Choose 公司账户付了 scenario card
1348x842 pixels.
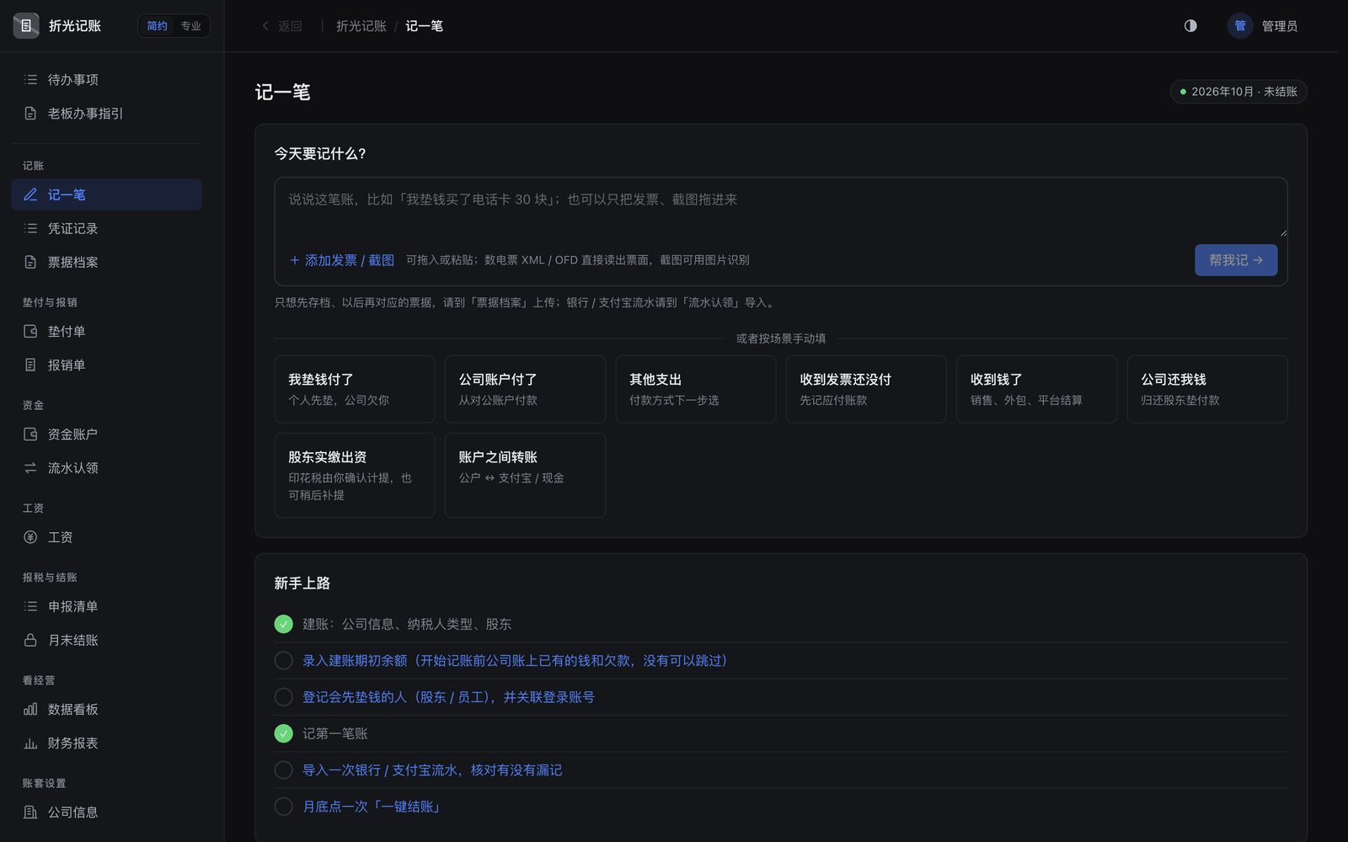pyautogui.click(x=525, y=389)
